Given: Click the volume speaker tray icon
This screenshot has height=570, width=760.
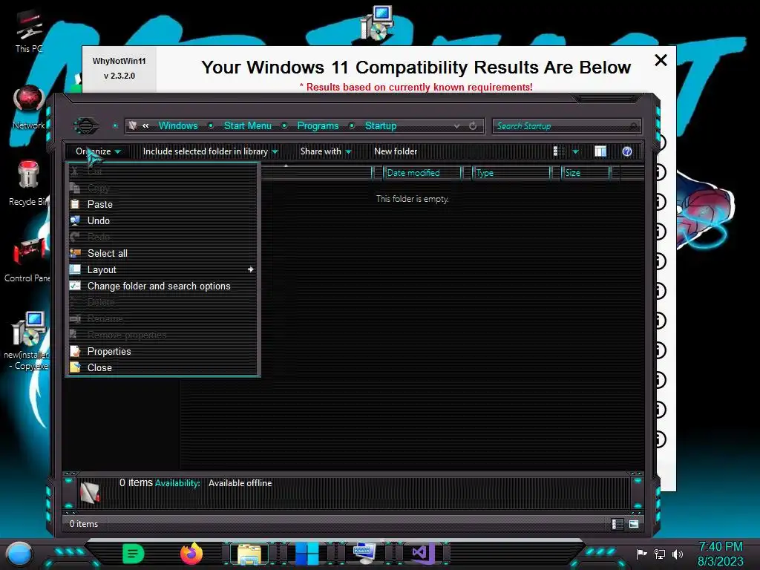Looking at the screenshot, I should pos(677,554).
